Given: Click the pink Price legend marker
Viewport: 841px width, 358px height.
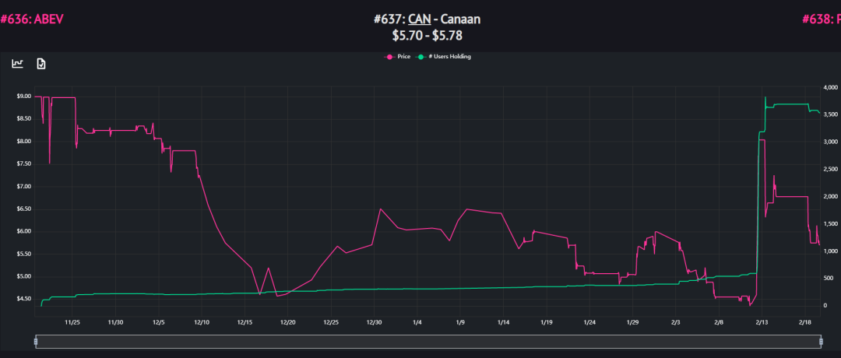Looking at the screenshot, I should (389, 57).
